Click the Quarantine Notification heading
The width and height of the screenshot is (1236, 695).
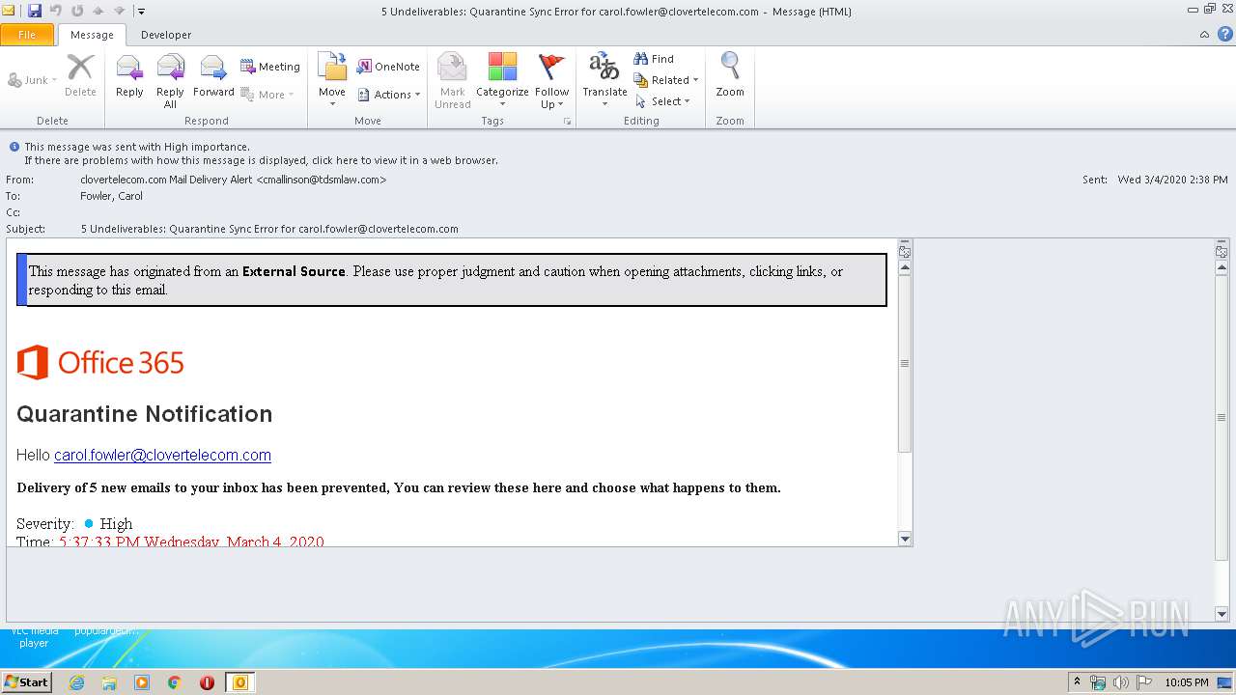tap(145, 414)
